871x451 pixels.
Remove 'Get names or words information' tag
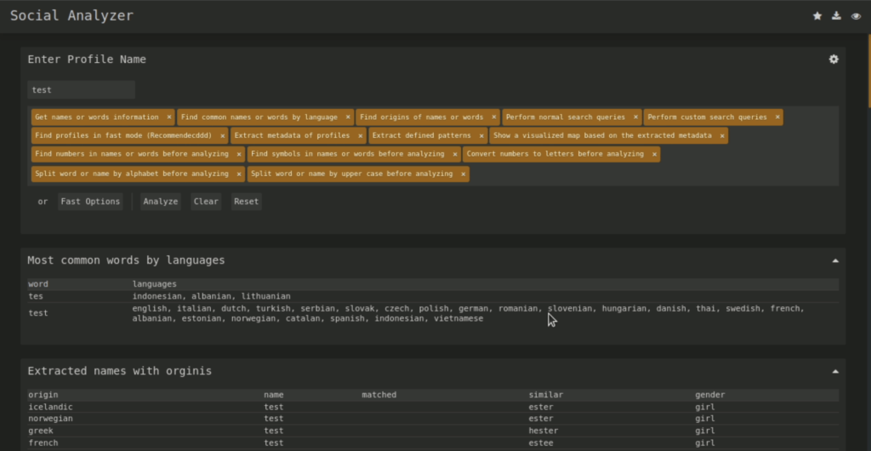pos(169,117)
